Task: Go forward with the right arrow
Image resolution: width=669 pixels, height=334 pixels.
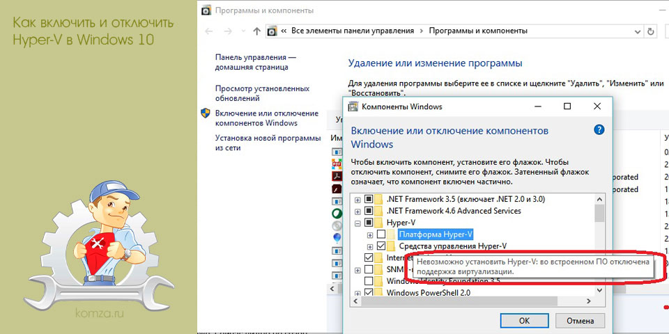Action: pos(228,31)
